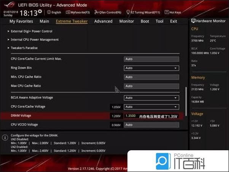Open the Advanced tab
This screenshot has width=229, height=172.
[103, 21]
